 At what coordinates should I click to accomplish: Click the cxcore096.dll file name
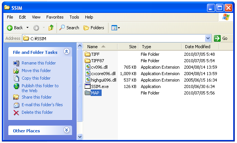(x=103, y=74)
